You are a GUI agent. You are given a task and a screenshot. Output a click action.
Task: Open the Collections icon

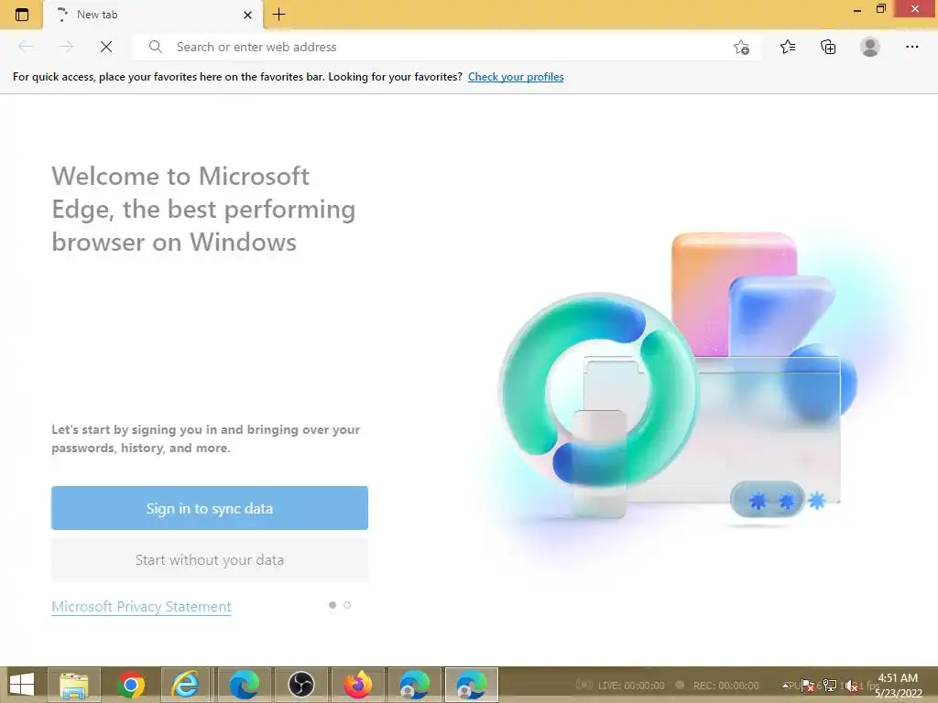pos(828,47)
